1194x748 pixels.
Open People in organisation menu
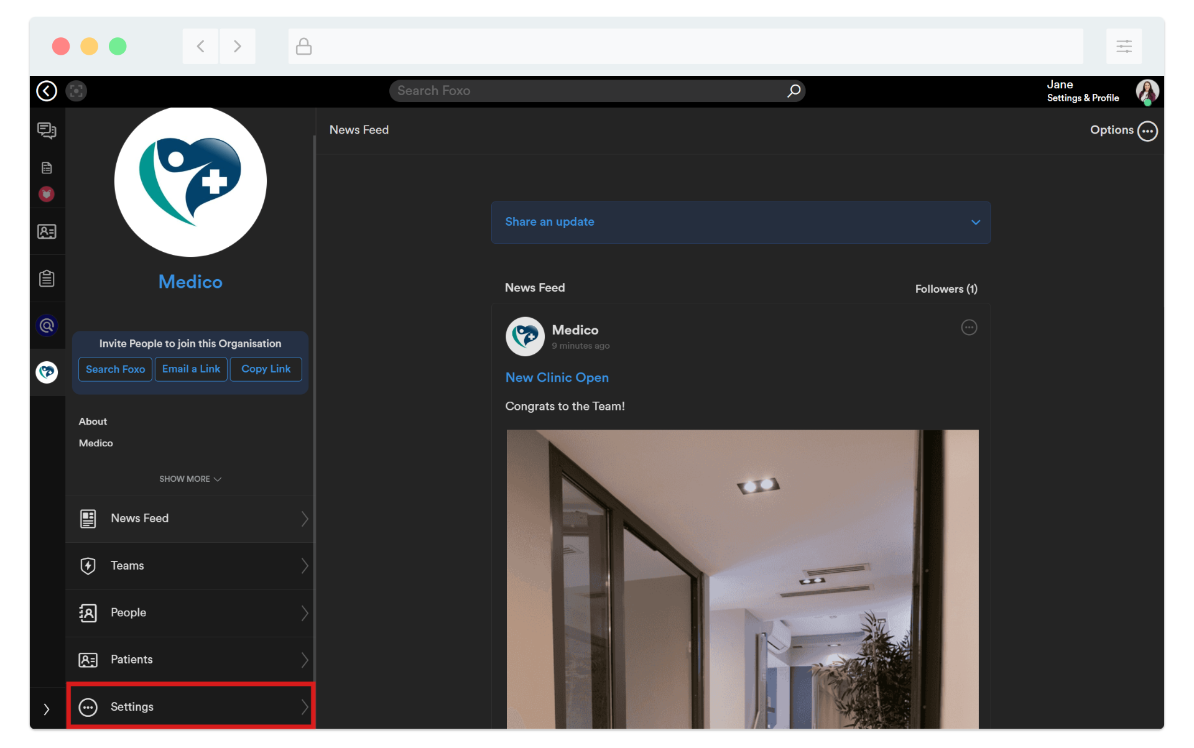click(x=190, y=614)
